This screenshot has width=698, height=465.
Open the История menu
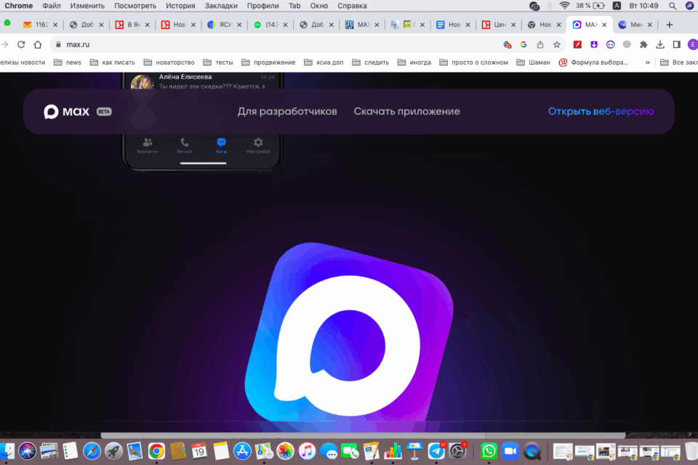180,6
